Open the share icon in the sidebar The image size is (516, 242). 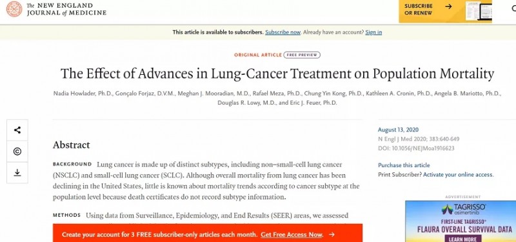17,130
